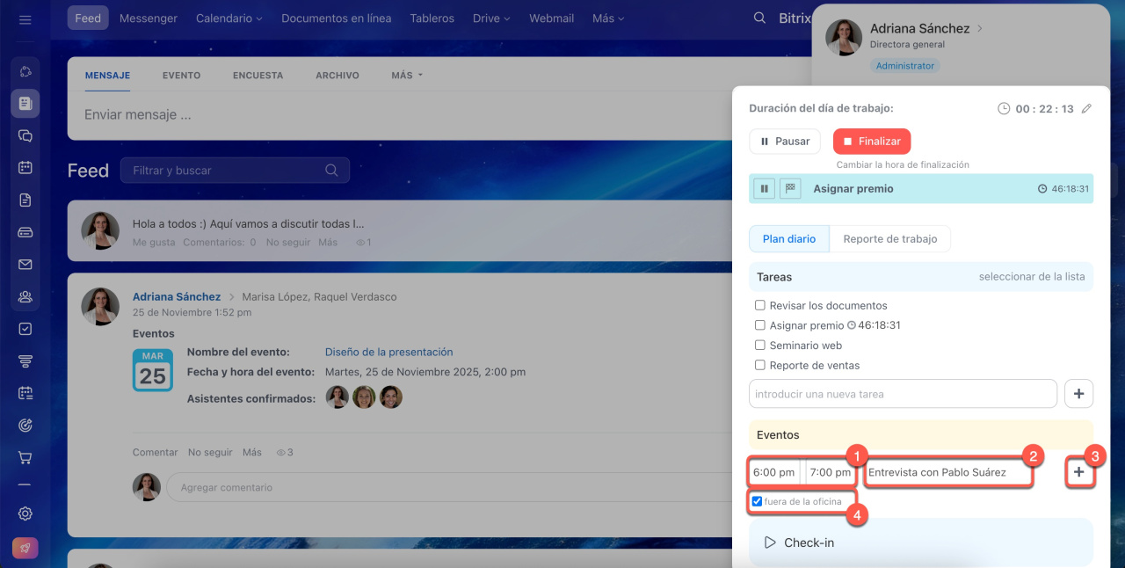This screenshot has height=568, width=1125.
Task: Click the hamburger menu icon in sidebar
Action: tap(25, 19)
